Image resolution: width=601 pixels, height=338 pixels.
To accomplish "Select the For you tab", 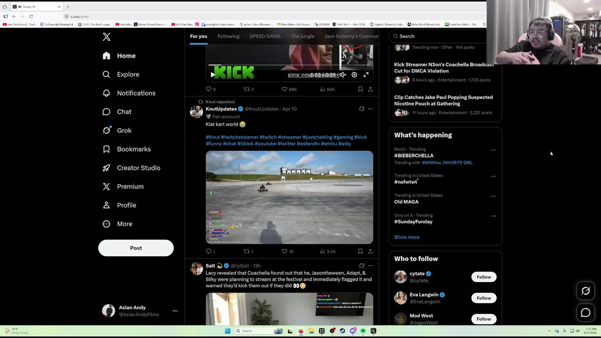I will tap(199, 36).
